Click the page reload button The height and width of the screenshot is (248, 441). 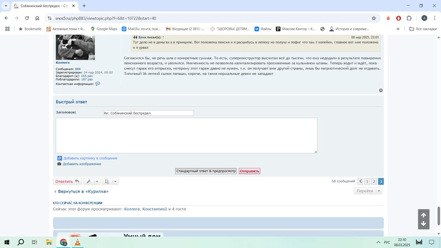[x=26, y=18]
